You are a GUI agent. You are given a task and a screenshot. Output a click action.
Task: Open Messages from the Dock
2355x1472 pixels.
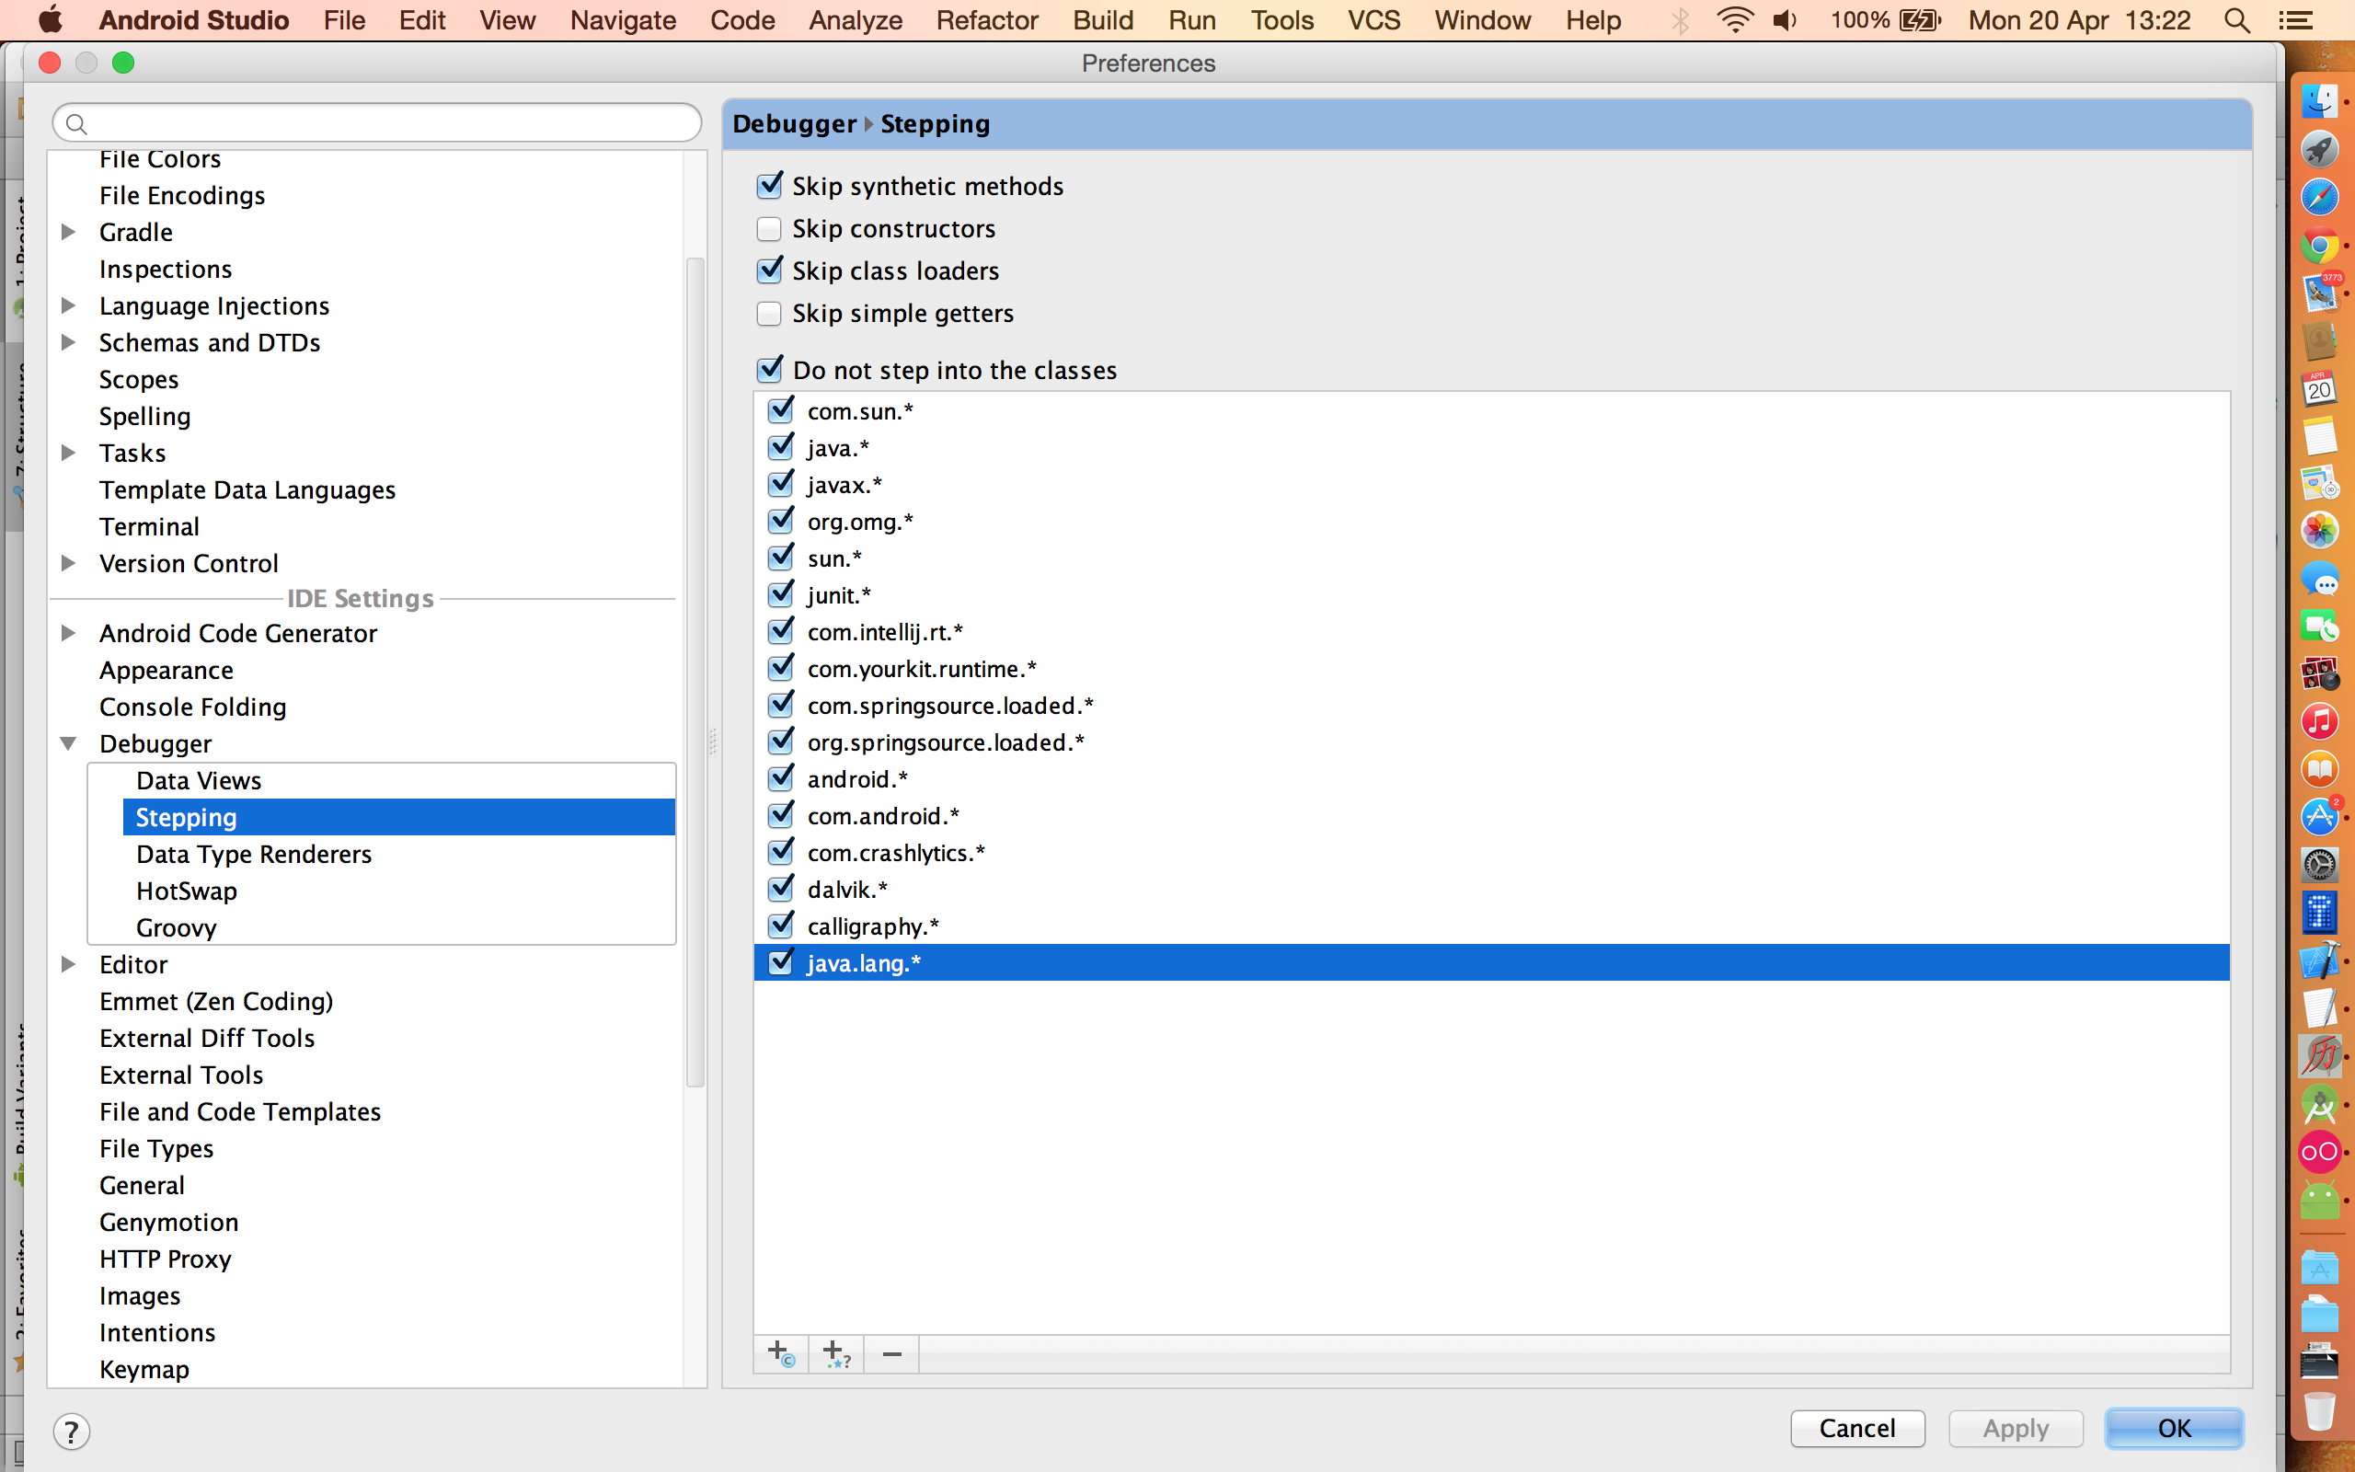[2320, 579]
